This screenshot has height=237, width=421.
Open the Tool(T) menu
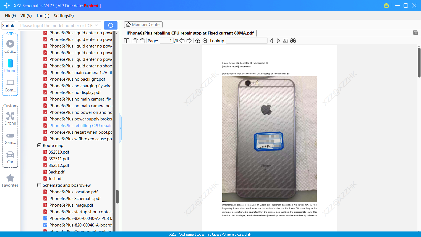(x=43, y=16)
